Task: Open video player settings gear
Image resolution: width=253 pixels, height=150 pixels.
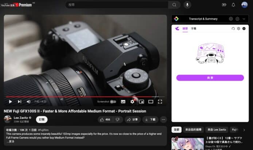Action: tap(132, 102)
